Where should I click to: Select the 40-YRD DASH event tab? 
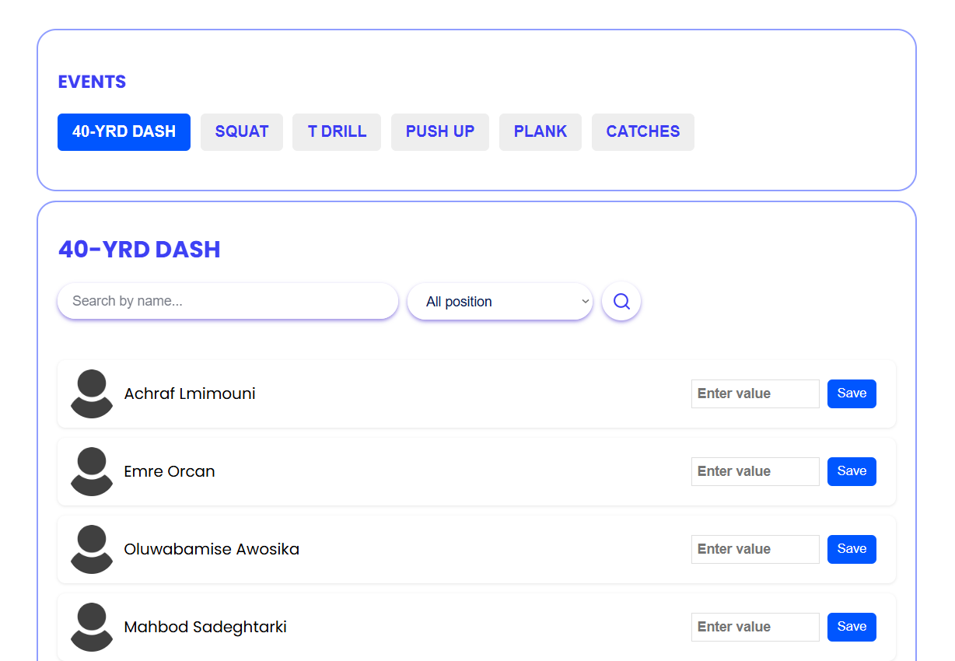124,131
